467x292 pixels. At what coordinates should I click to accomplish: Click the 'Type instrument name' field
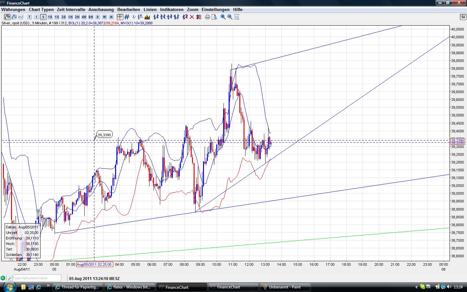(37, 278)
